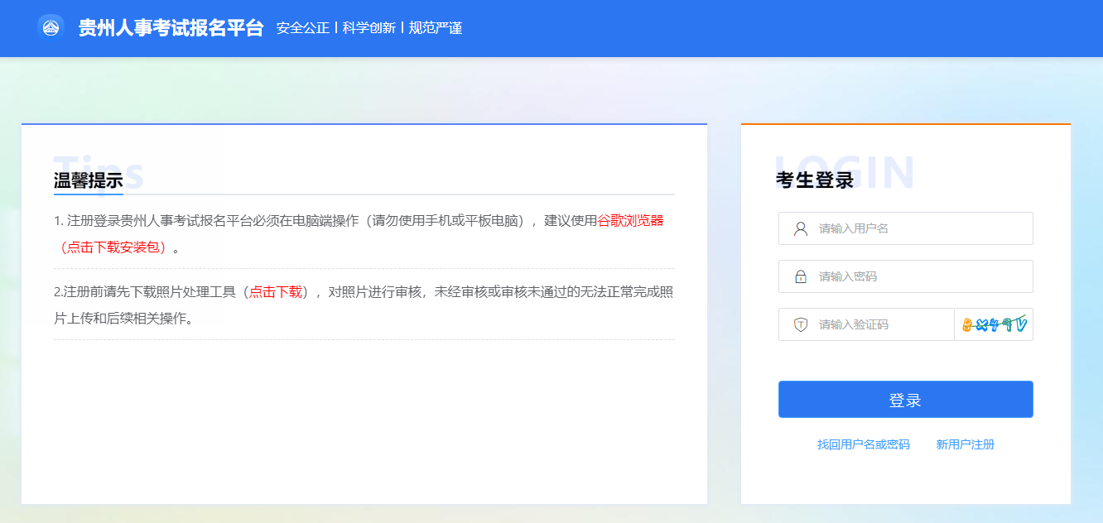Click the shield icon in captcha field
Viewport: 1103px width, 523px height.
point(800,324)
